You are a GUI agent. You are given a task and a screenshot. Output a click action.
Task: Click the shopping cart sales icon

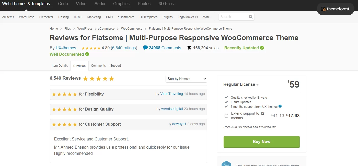[189, 48]
